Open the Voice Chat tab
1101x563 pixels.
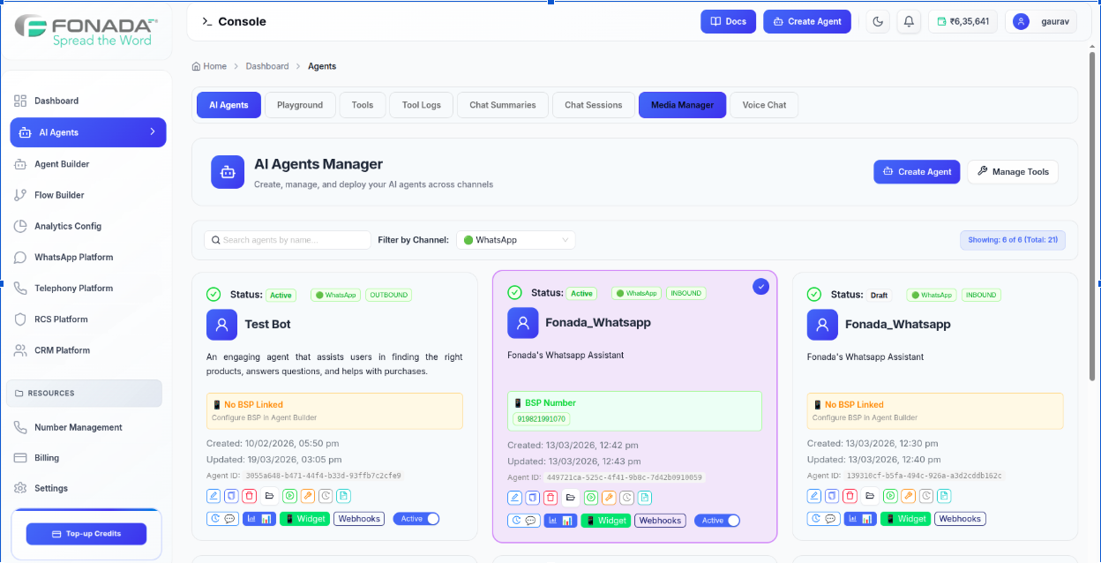tap(764, 105)
